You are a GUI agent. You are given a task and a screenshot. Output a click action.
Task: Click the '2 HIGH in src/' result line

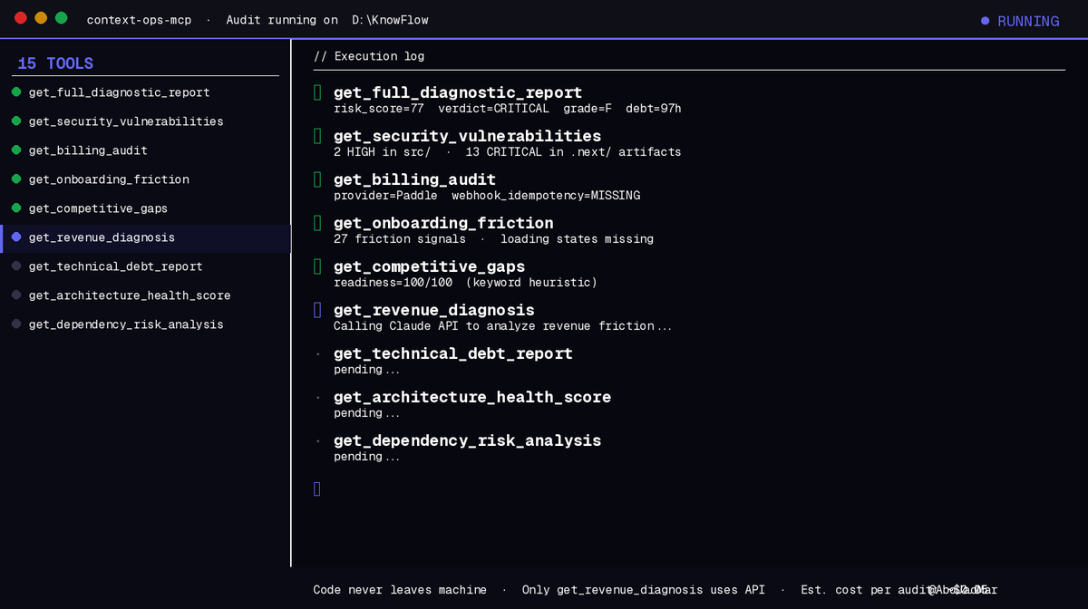(508, 152)
